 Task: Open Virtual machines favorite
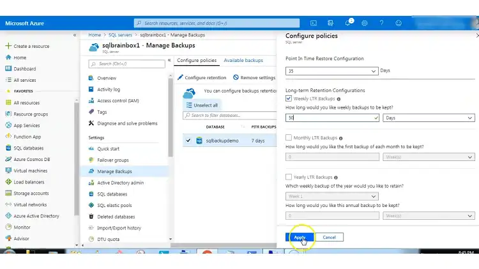27,171
